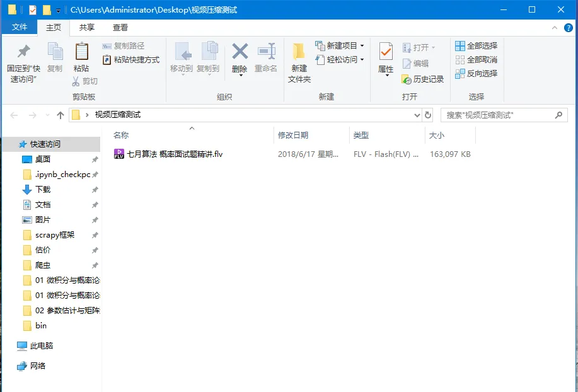Open the Customize Quick Access Toolbar dropdown

click(58, 11)
